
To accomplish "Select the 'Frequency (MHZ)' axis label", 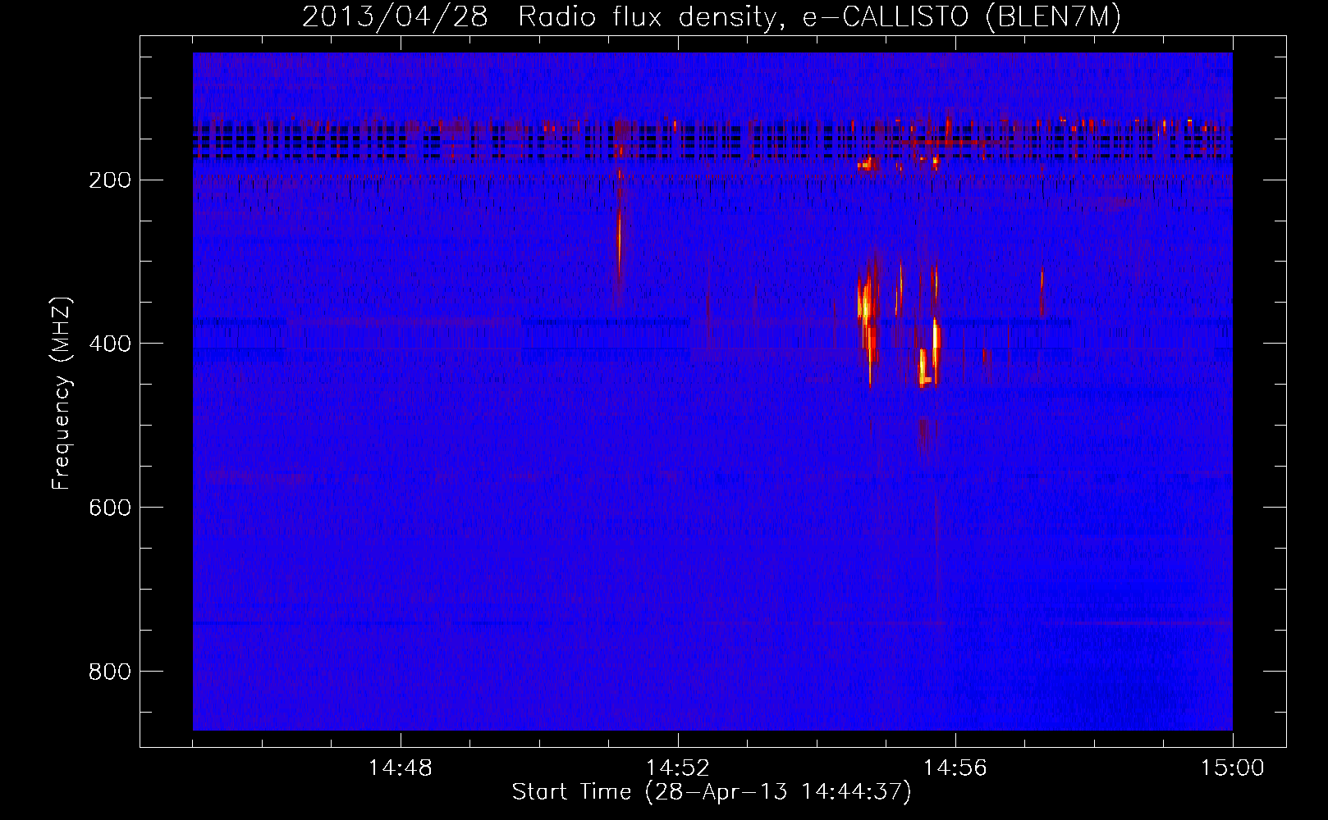I will coord(62,393).
